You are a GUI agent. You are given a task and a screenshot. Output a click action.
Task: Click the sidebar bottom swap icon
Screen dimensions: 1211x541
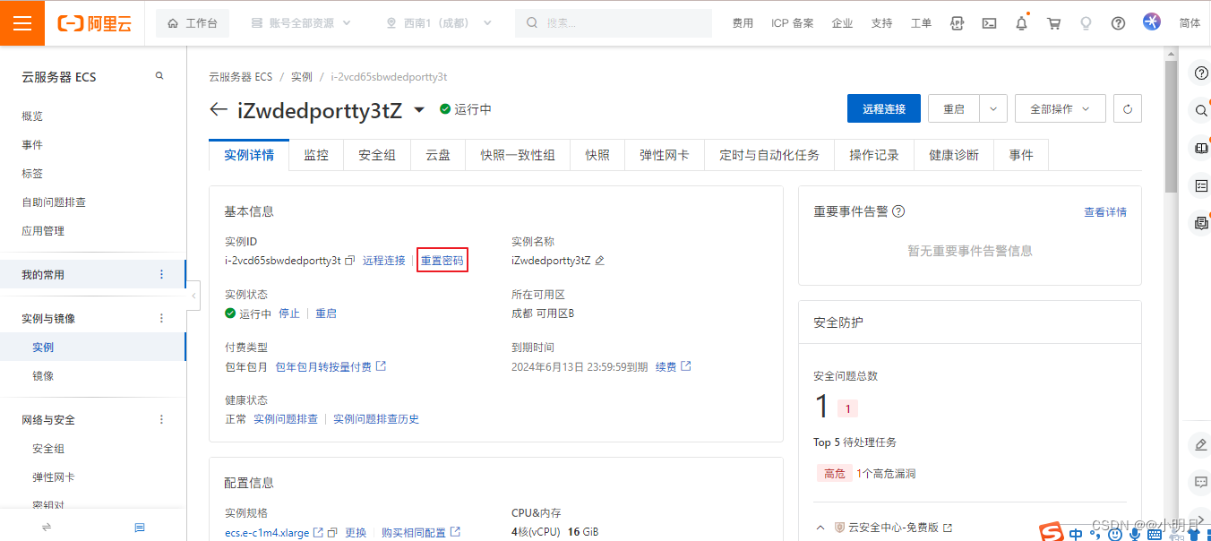(x=47, y=528)
